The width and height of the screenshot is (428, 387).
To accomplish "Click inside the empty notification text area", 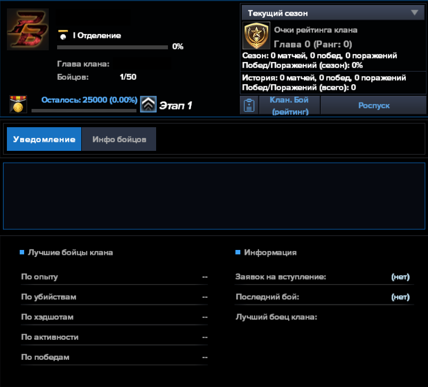I will pos(214,196).
